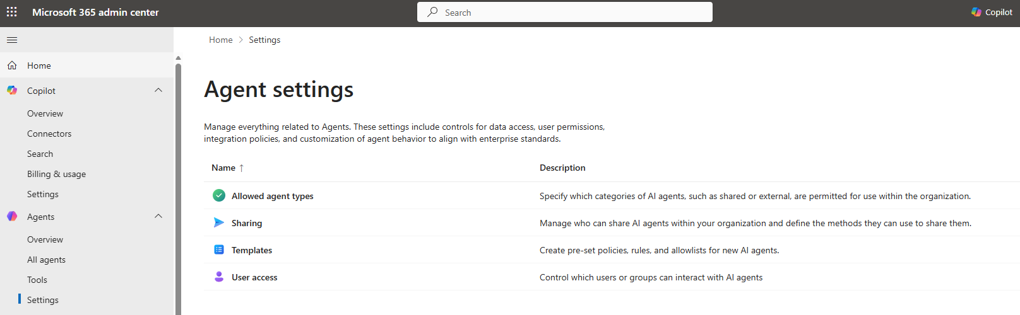1020x315 pixels.
Task: Click the purple User access person icon
Action: pyautogui.click(x=219, y=277)
